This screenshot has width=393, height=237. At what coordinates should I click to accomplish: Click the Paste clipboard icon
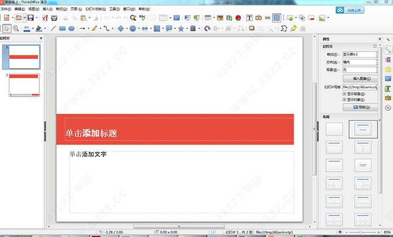point(83,18)
